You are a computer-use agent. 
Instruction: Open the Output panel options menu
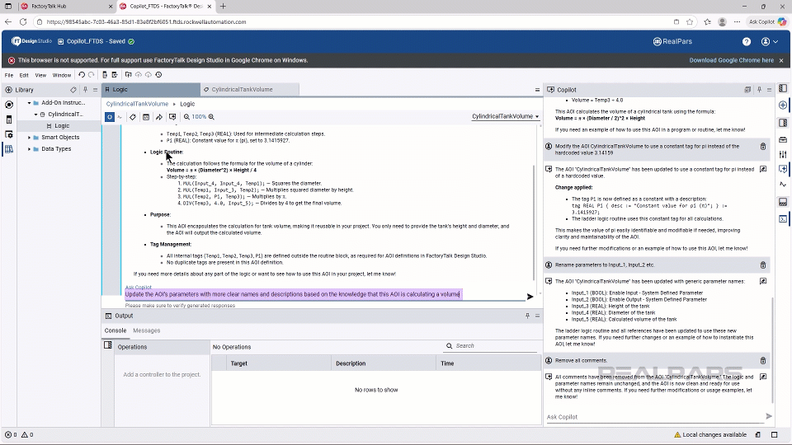click(537, 316)
